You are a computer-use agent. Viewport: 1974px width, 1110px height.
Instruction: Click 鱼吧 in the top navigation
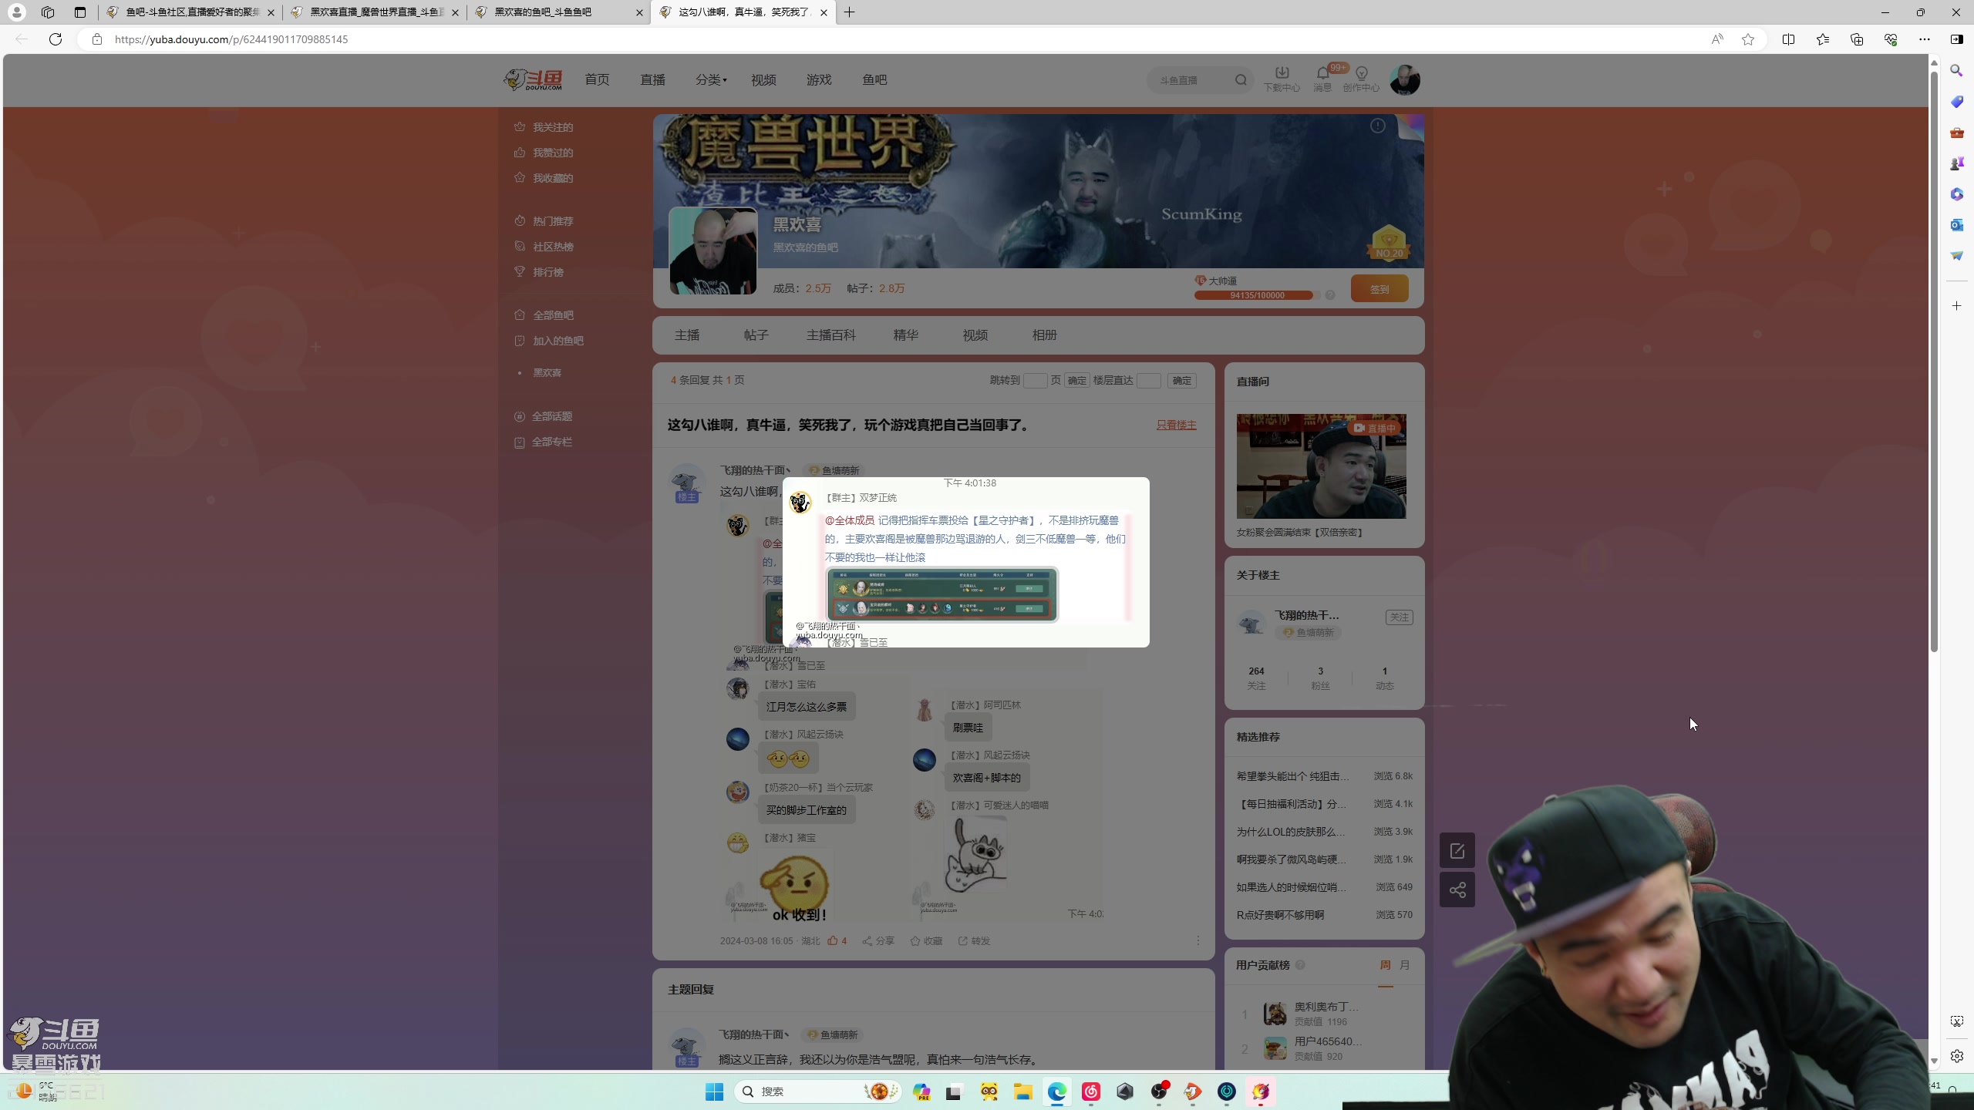[x=874, y=79]
